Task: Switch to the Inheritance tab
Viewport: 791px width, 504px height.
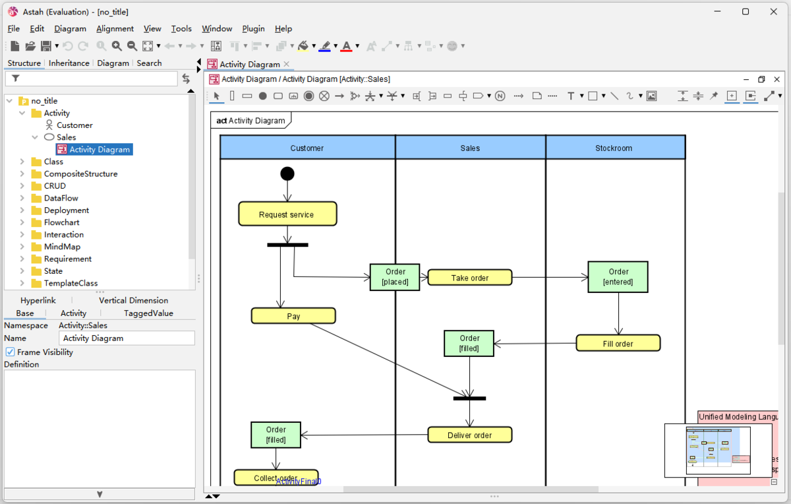Action: click(69, 63)
